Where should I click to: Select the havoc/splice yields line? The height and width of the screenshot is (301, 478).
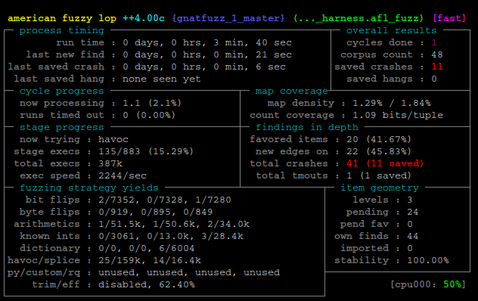(104, 260)
